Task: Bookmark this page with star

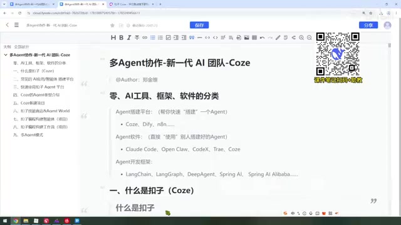Action: tap(370, 12)
